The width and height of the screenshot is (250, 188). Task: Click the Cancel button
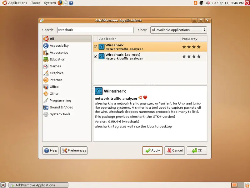click(x=175, y=151)
